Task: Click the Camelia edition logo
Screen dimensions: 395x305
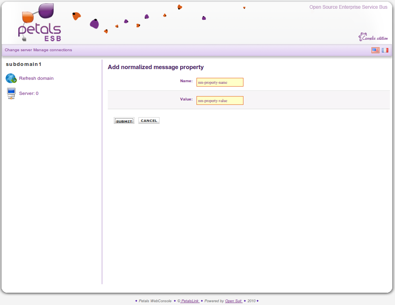Action: tap(373, 37)
